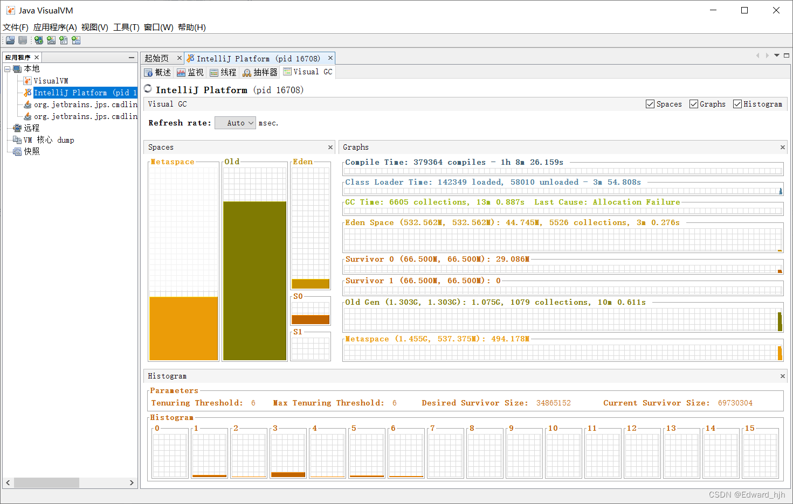Click the second org.jetbrains.jps Java cup icon
793x504 pixels.
click(27, 116)
